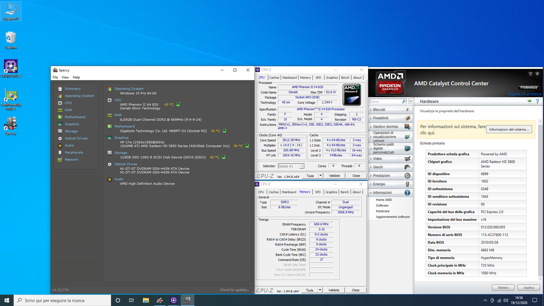The height and width of the screenshot is (306, 544).
Task: Open Summary section in Speccy sidebar
Action: (x=73, y=89)
